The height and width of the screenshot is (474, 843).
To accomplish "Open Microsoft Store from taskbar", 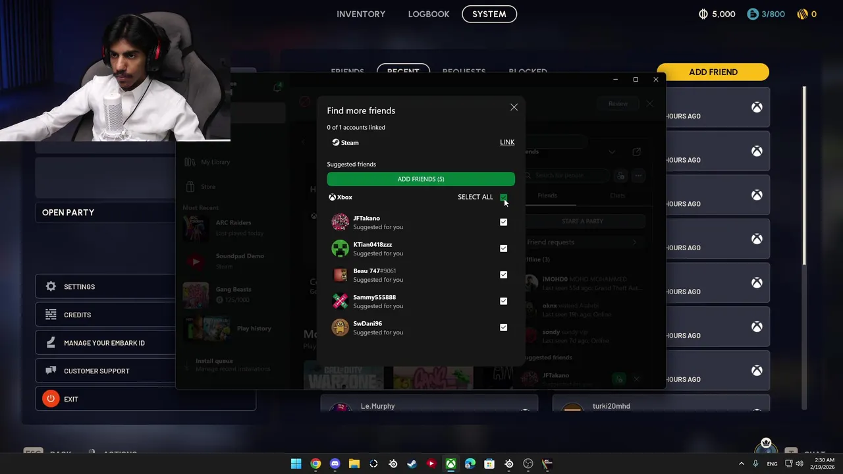I will (489, 464).
